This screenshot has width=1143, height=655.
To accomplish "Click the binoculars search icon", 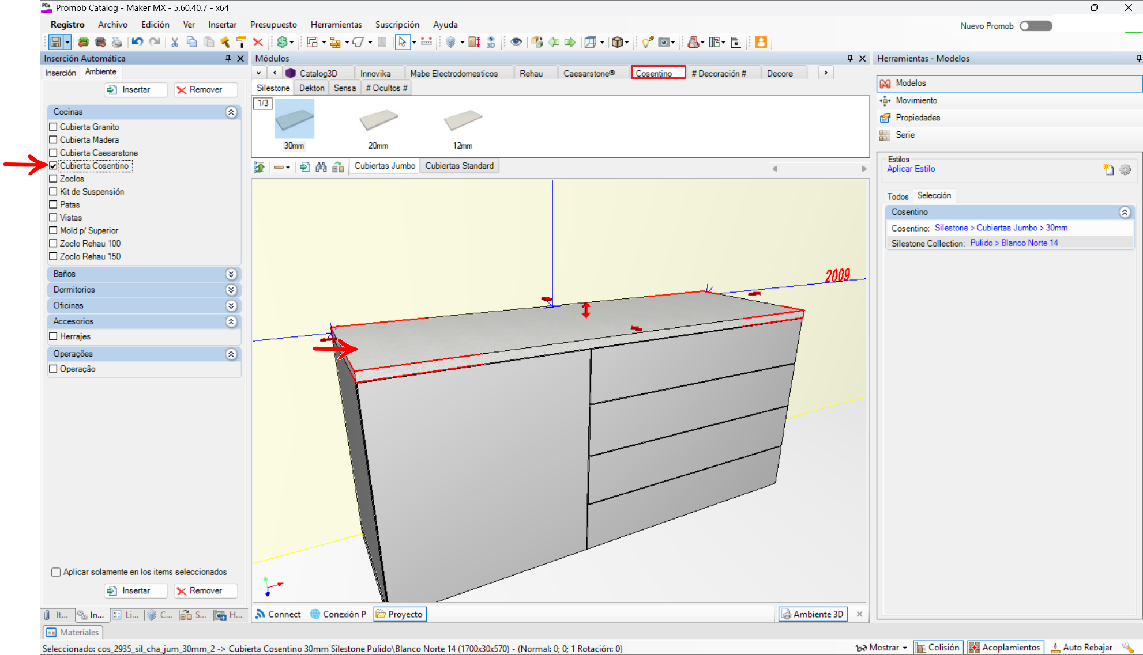I will point(321,167).
